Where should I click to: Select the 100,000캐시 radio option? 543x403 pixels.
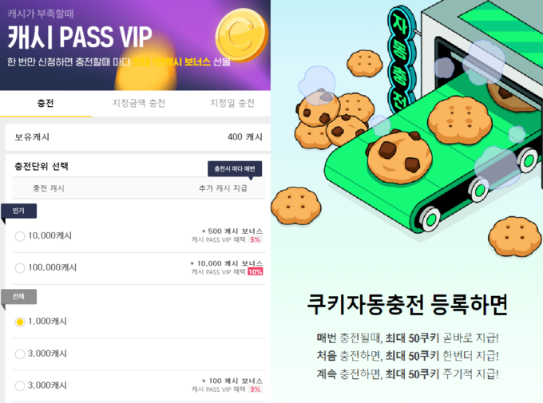pos(20,268)
